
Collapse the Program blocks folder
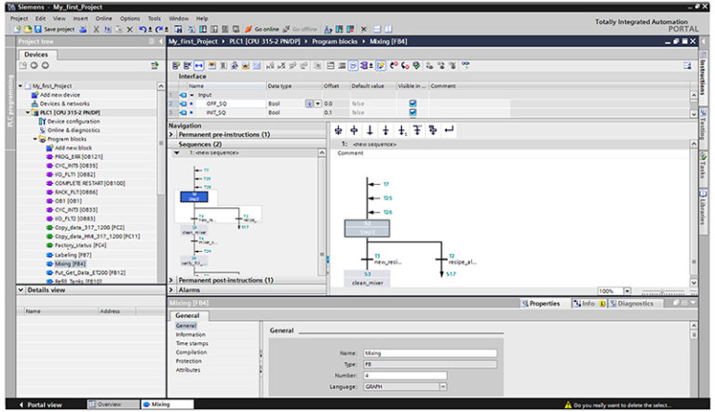tap(35, 139)
